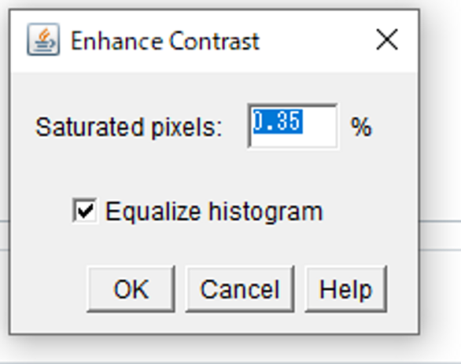
Task: Cancel the Enhance Contrast dialog
Action: click(240, 289)
